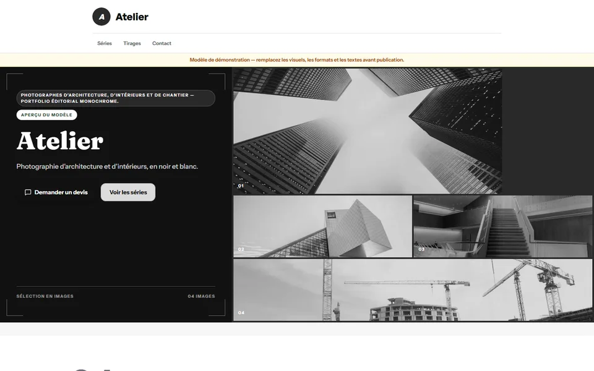The image size is (594, 371).
Task: Open construction cranes photo numbered 04
Action: click(x=413, y=290)
